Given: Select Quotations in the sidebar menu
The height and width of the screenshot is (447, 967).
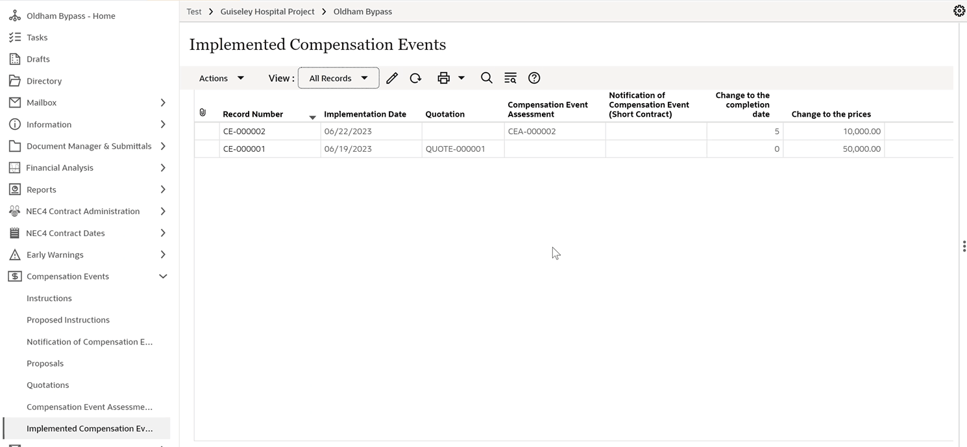Looking at the screenshot, I should (47, 385).
